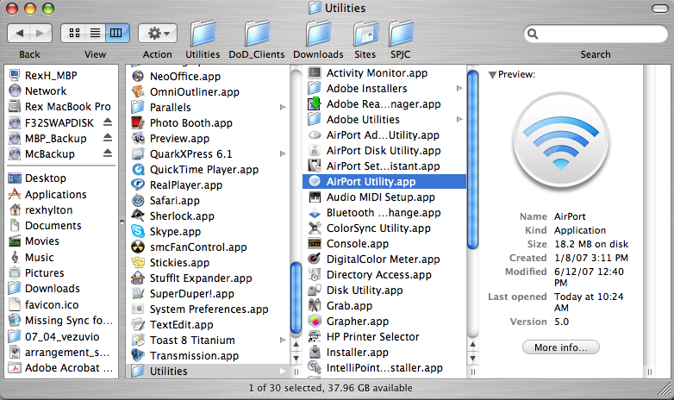Screen dimensions: 674x400
Task: Expand the Parallels folder arrow
Action: tap(283, 107)
